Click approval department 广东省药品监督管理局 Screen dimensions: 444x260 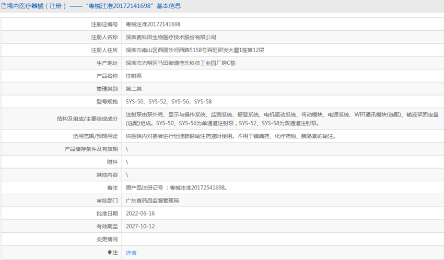(153, 200)
